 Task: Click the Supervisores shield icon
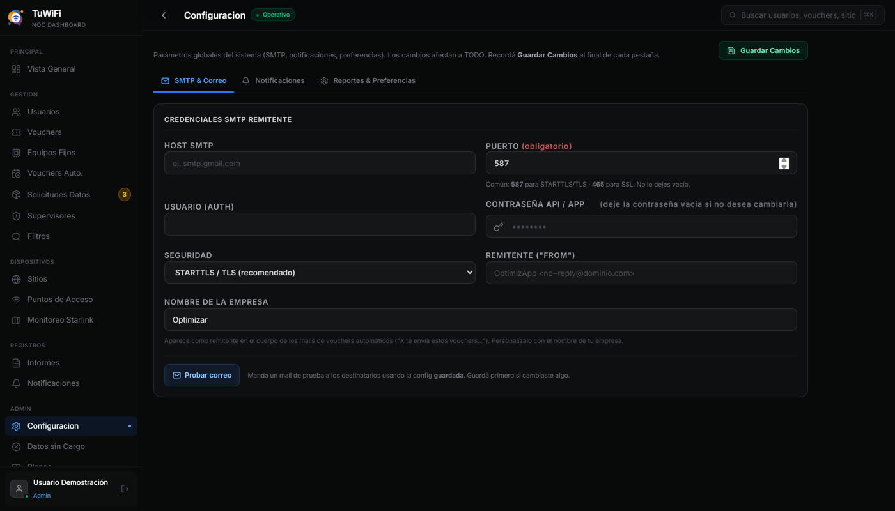[17, 216]
